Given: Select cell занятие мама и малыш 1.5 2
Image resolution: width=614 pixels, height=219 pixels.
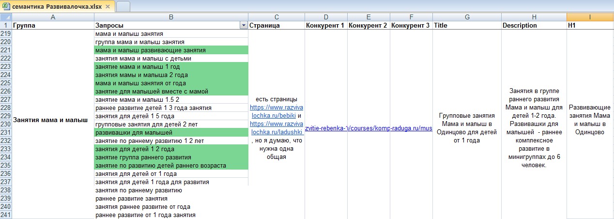Looking at the screenshot, I should pos(171,100).
